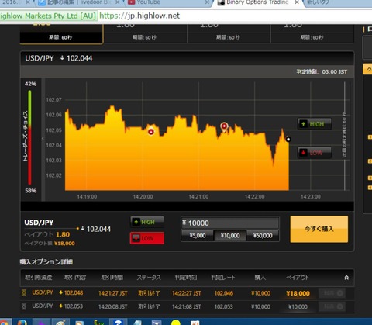Click the ペイアウト column header
This screenshot has height=325, width=372.
click(x=298, y=278)
